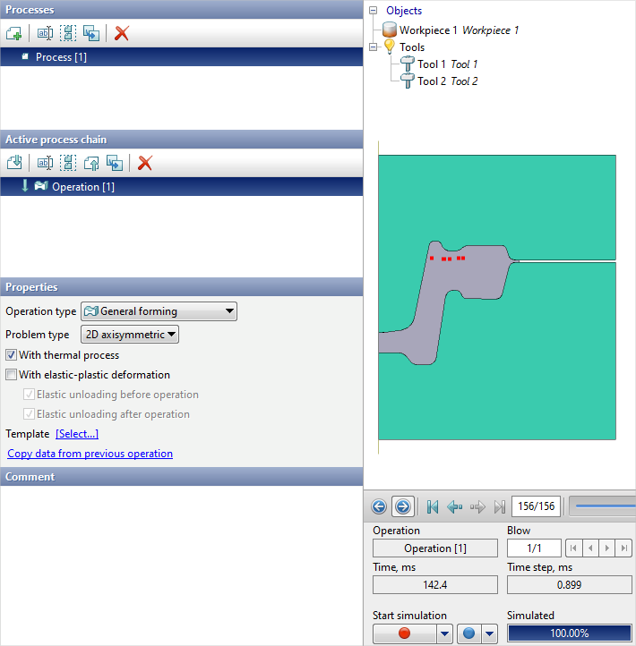Toggle Elastic unloading before operation checkbox

pyautogui.click(x=30, y=395)
